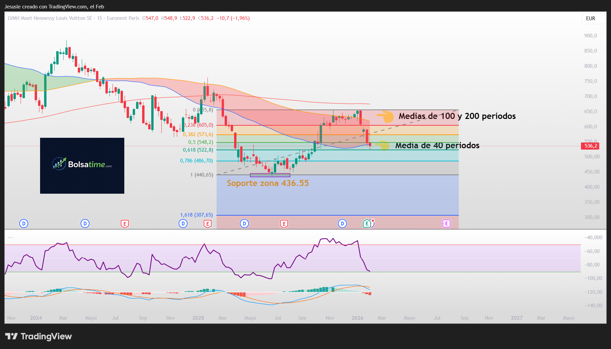Click the dividend marker nearest Nov 2025
Viewport: 611px width, 349px height.
pos(342,224)
